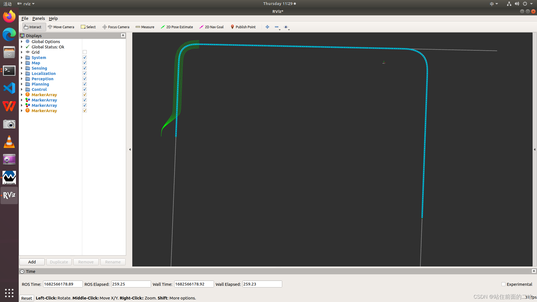Open the terminal from the dock
537x302 pixels.
9,70
